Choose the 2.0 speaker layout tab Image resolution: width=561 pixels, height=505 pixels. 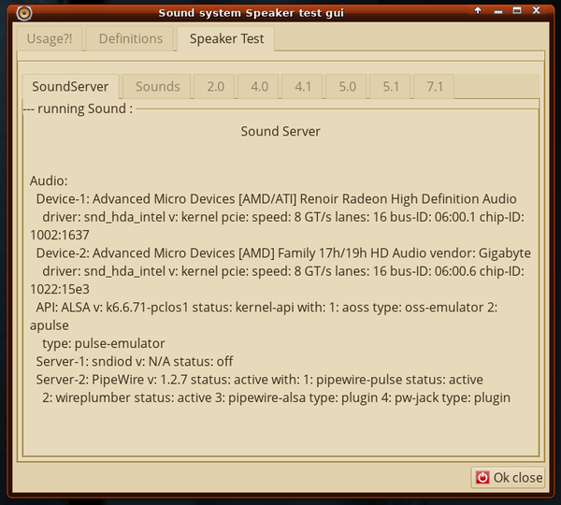click(215, 87)
